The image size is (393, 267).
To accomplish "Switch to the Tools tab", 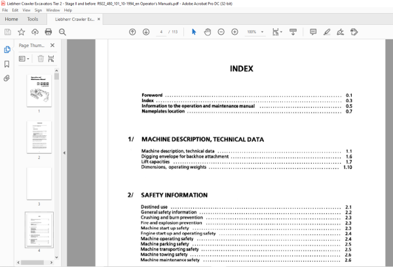I will pos(33,19).
